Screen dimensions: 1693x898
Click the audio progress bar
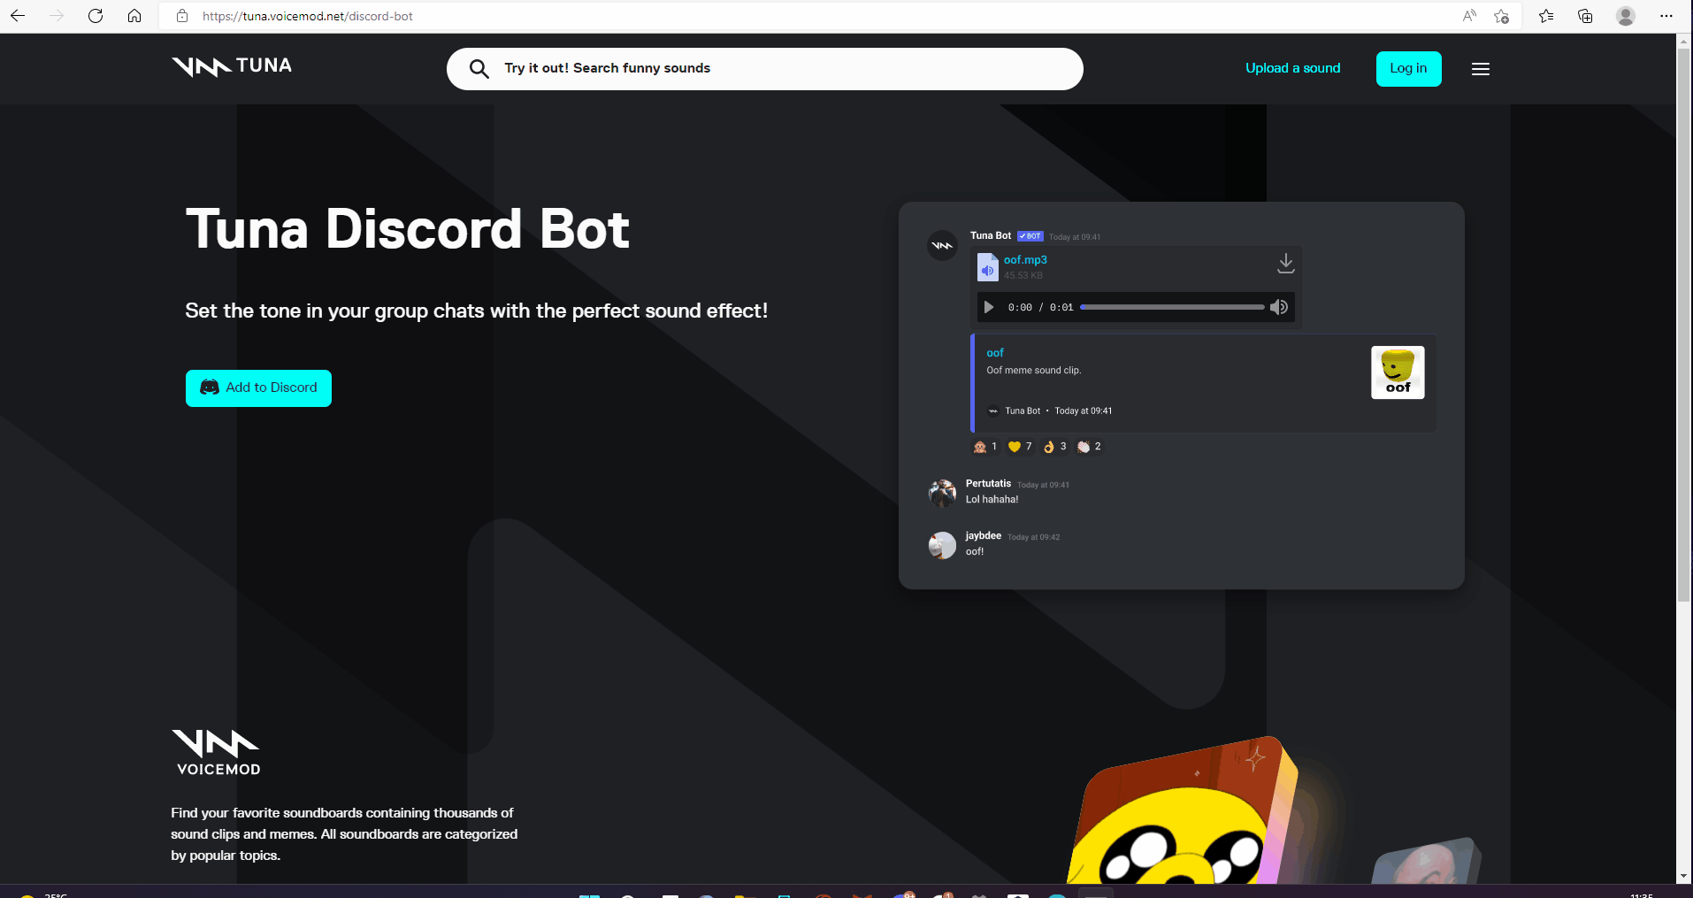pyautogui.click(x=1172, y=307)
